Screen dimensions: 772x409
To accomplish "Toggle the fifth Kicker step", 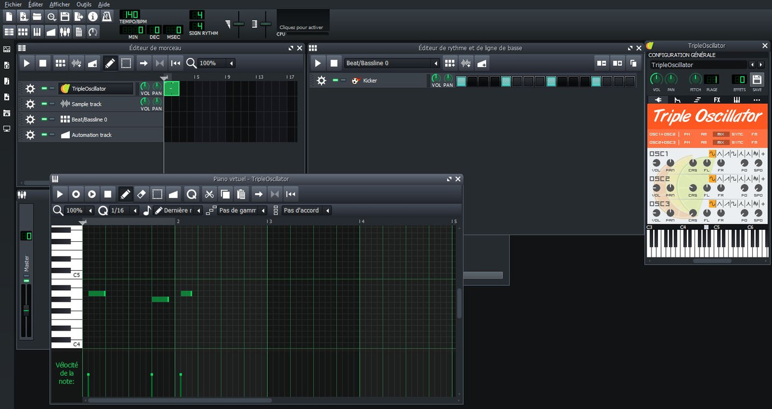I will pos(506,81).
